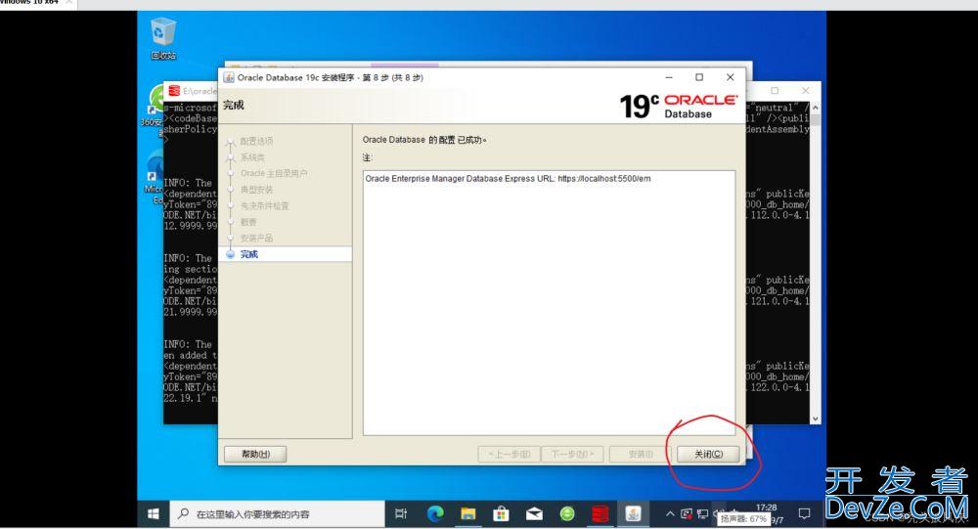
Task: Close the console window behind the installer
Action: 805,91
